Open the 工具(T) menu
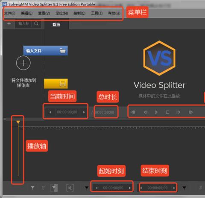 click(x=97, y=13)
